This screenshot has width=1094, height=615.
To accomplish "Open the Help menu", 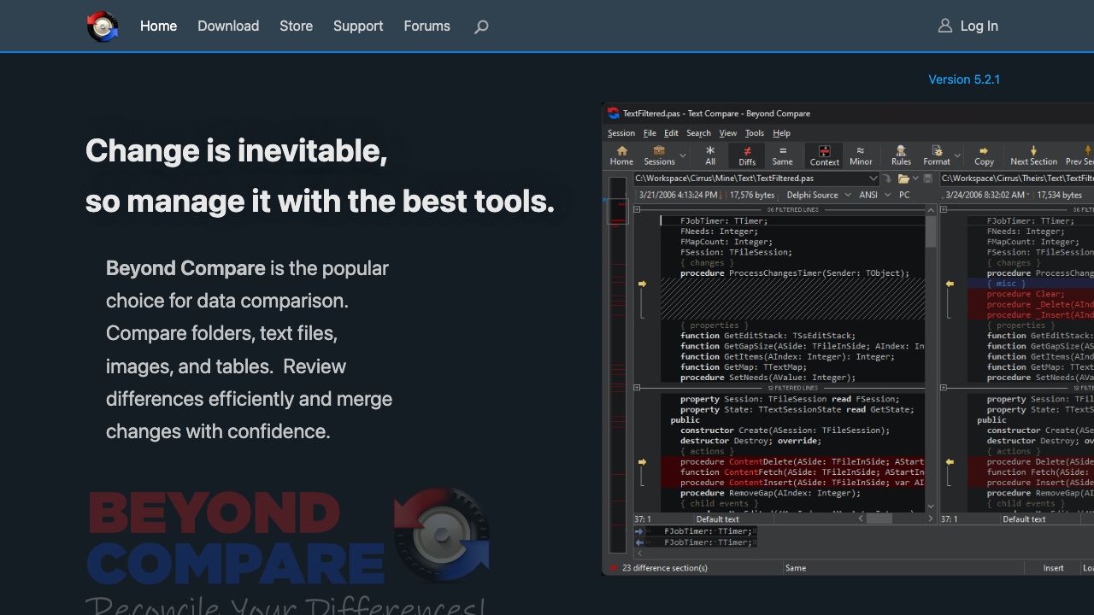I will (781, 133).
